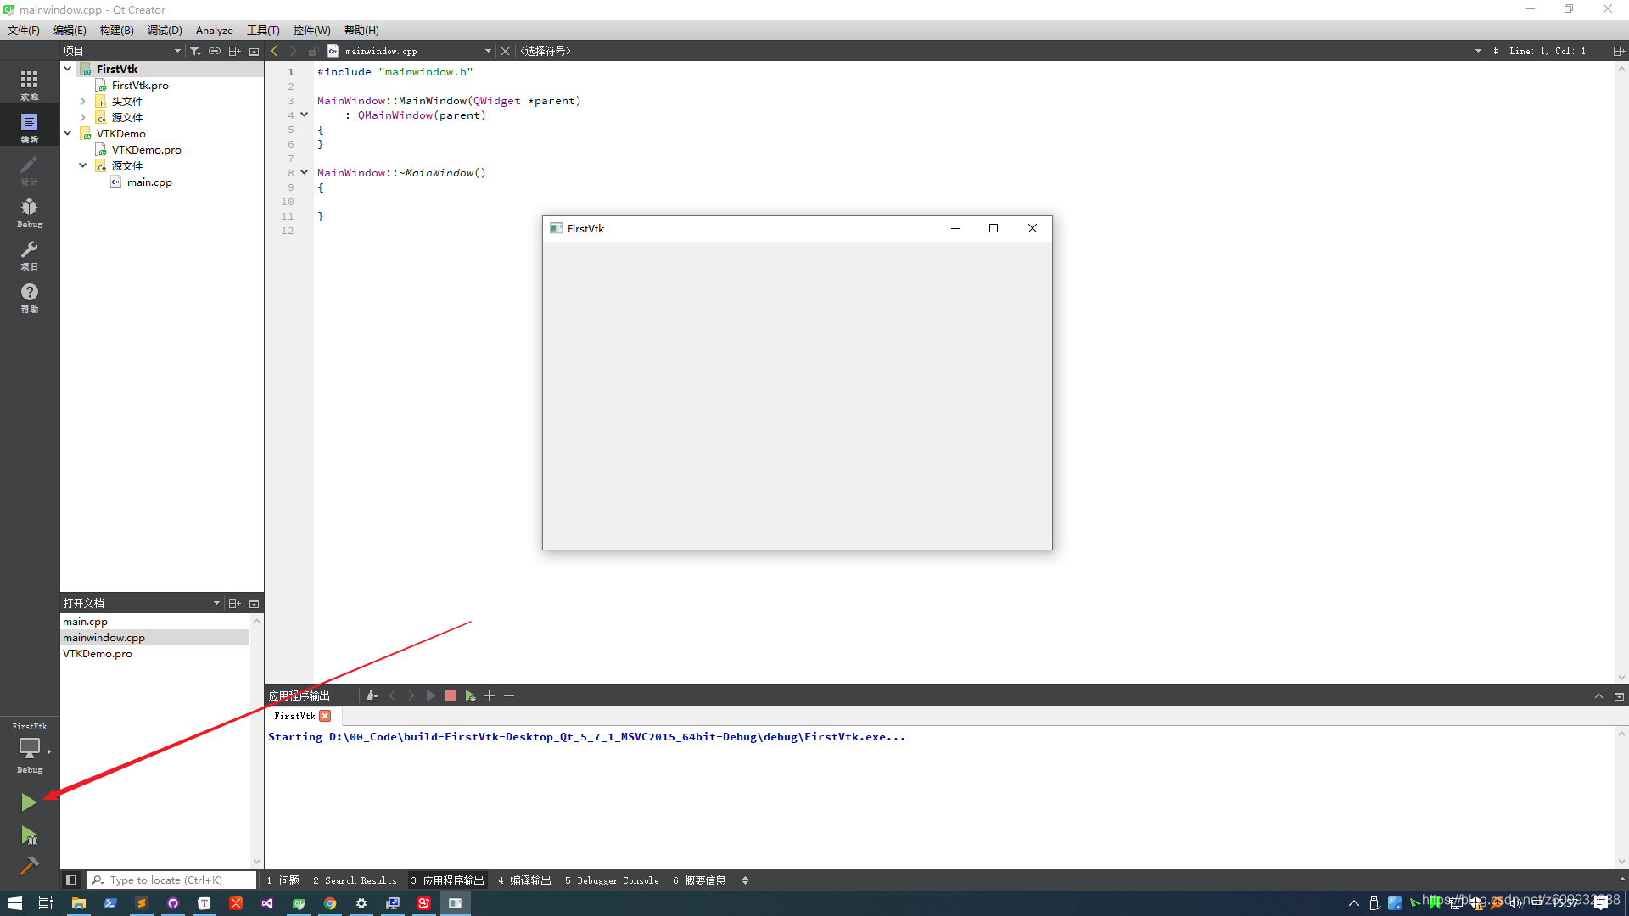
Task: Start debugging with the Debug-run icon
Action: pos(29,836)
